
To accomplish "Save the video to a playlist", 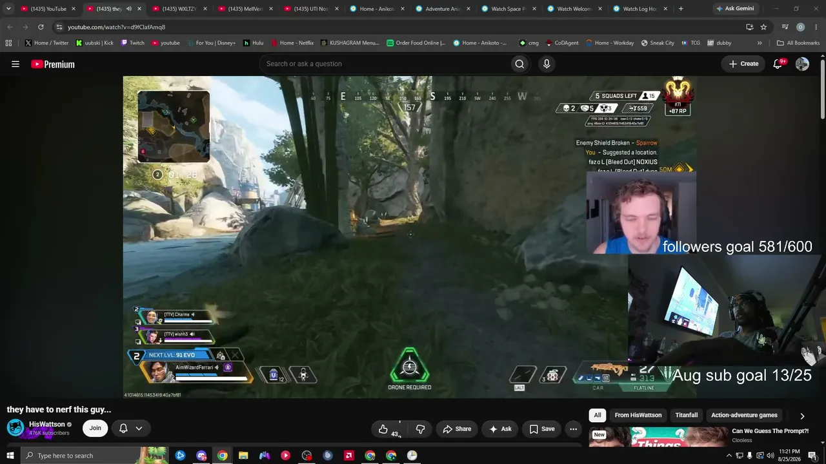I will [x=542, y=429].
